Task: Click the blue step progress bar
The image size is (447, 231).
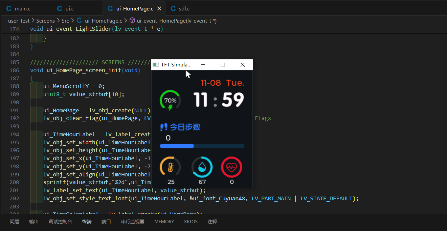Action: [x=202, y=146]
